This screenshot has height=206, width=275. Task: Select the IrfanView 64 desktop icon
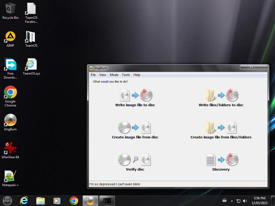(10, 150)
